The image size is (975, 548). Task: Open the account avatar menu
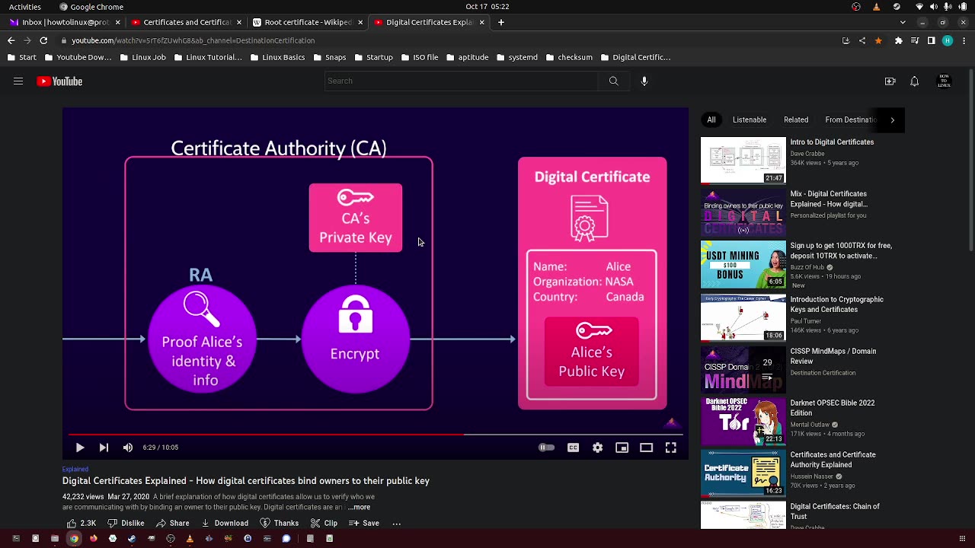click(x=945, y=81)
